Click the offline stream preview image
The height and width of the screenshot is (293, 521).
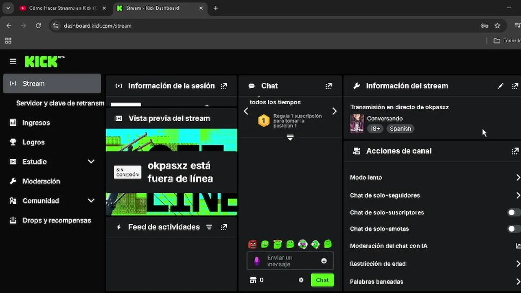171,172
